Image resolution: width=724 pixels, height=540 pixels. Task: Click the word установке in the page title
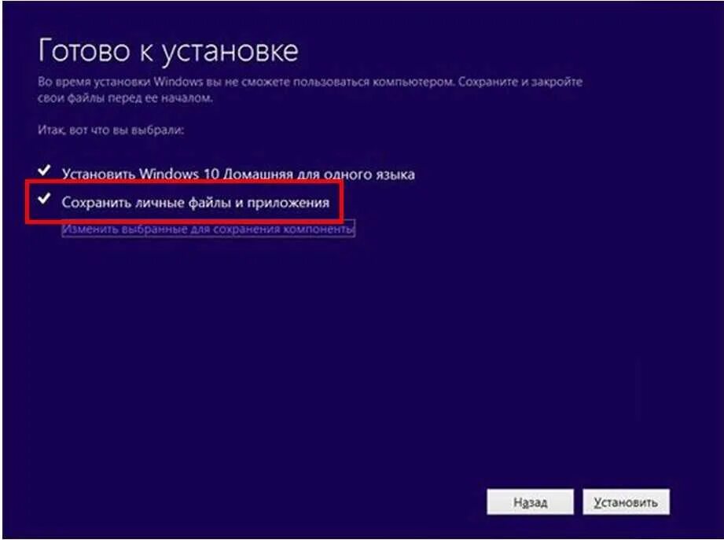click(230, 51)
